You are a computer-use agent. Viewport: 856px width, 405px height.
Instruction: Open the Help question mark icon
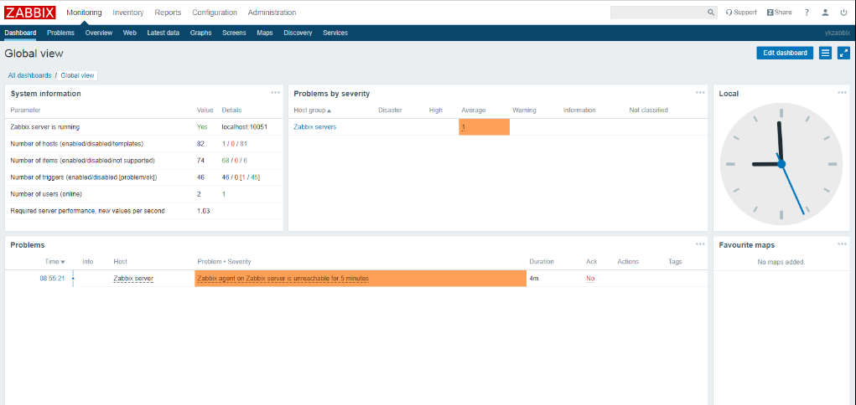pyautogui.click(x=807, y=13)
